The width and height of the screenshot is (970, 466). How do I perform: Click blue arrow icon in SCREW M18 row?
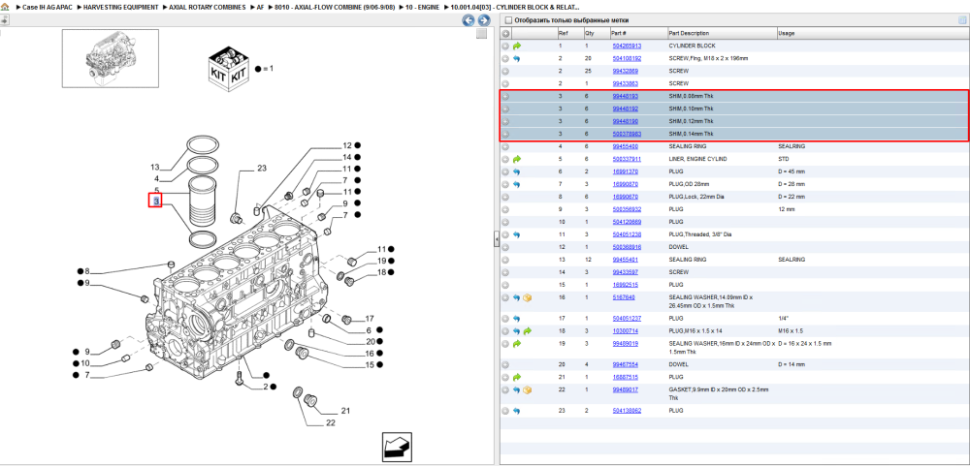(517, 59)
